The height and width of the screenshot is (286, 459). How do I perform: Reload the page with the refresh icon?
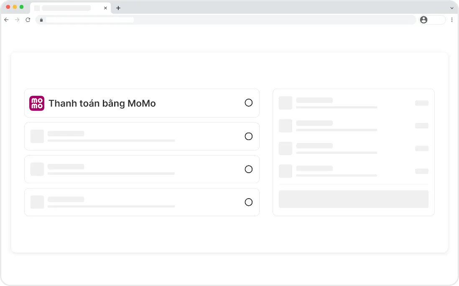[28, 20]
